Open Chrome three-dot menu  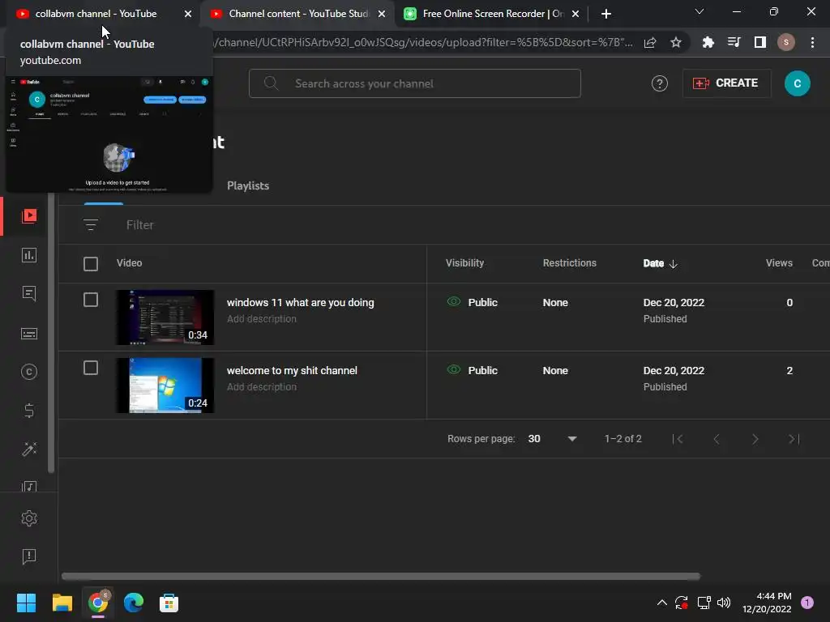(812, 43)
